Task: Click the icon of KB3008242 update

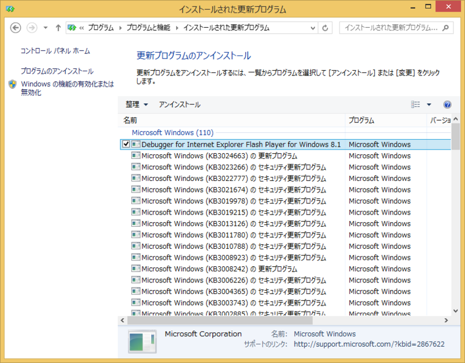Action: (136, 268)
